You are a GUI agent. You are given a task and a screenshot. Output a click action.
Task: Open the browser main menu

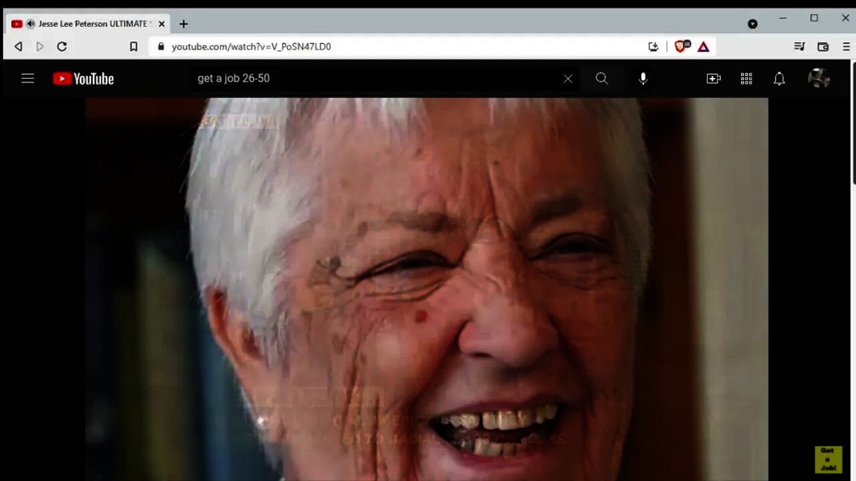point(847,46)
